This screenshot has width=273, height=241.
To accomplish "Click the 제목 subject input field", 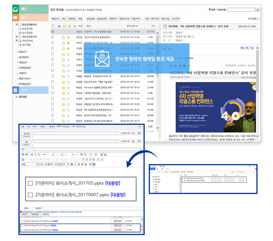I will tap(87, 150).
